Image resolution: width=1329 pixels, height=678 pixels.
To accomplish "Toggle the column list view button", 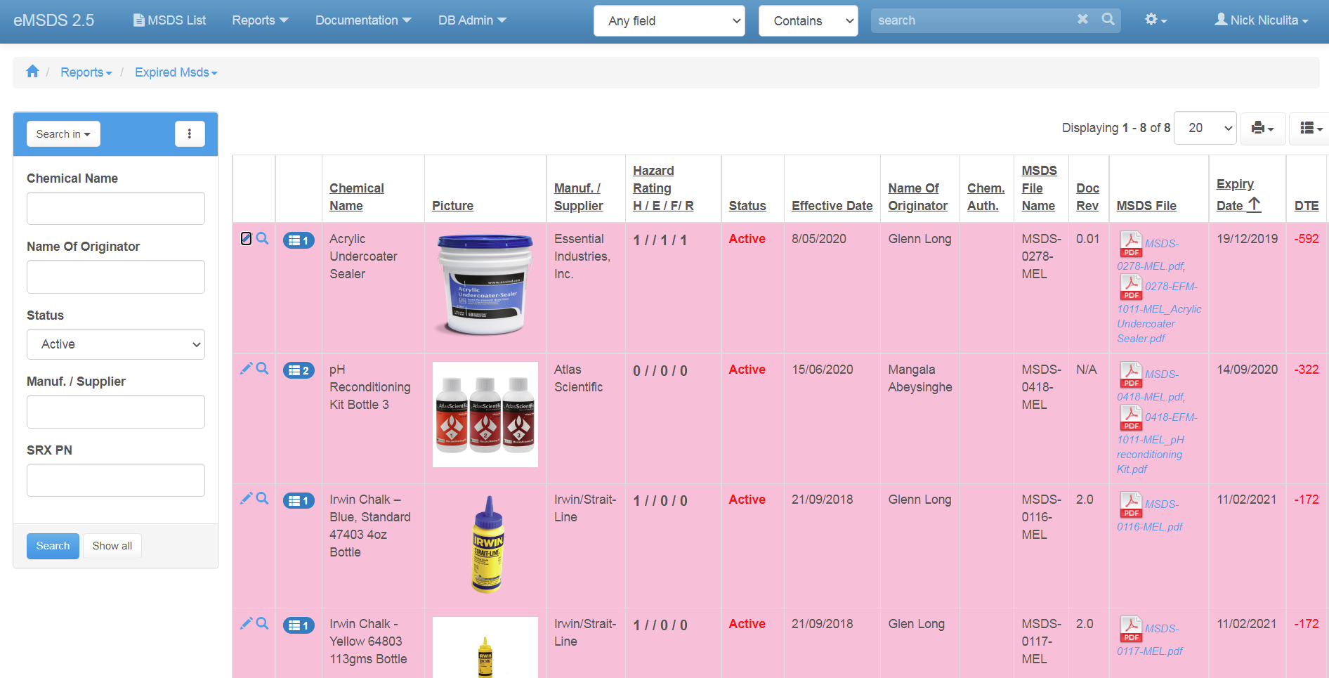I will pyautogui.click(x=1310, y=129).
